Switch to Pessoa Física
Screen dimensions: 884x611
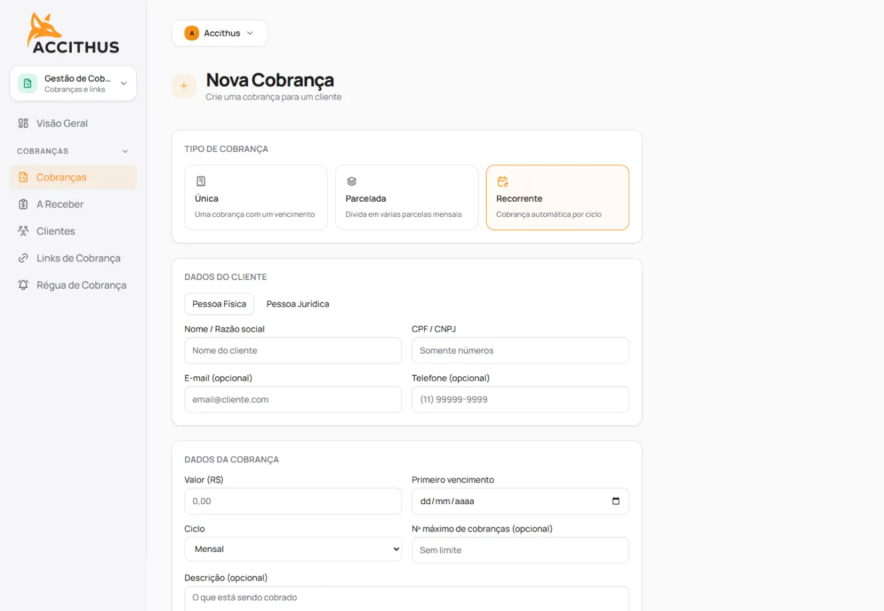pyautogui.click(x=219, y=304)
